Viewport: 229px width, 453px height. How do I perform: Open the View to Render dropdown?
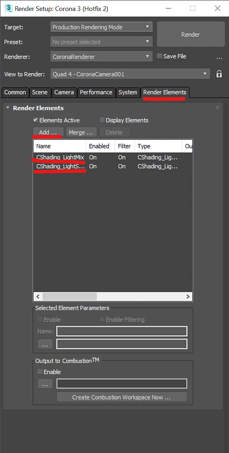click(x=130, y=74)
